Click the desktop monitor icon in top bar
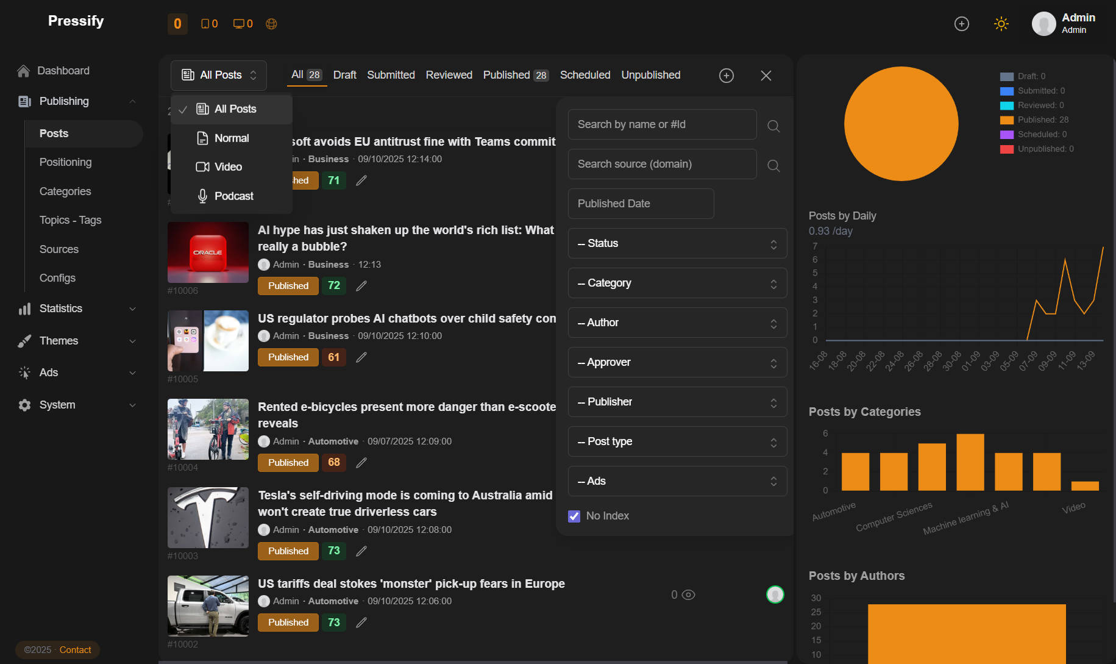Viewport: 1116px width, 664px height. tap(239, 24)
